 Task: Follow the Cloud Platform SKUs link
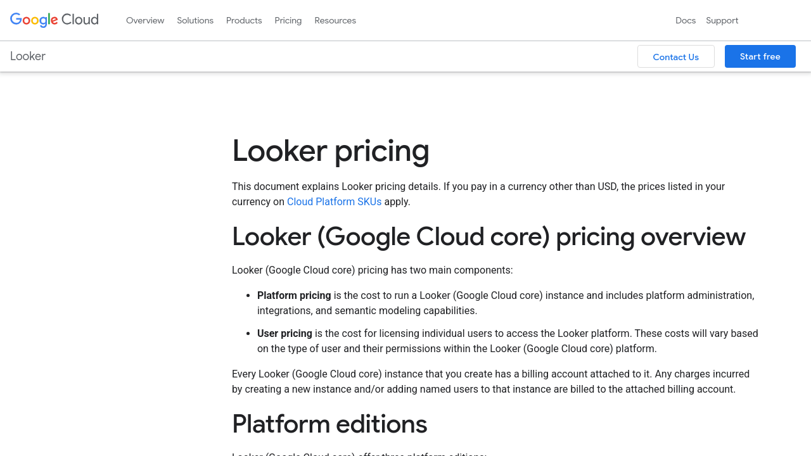[334, 201]
